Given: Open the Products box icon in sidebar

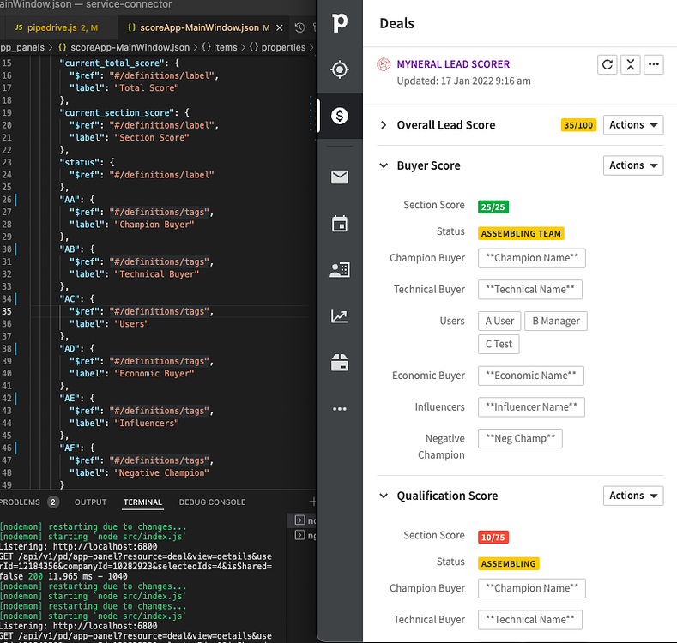Looking at the screenshot, I should coord(340,363).
